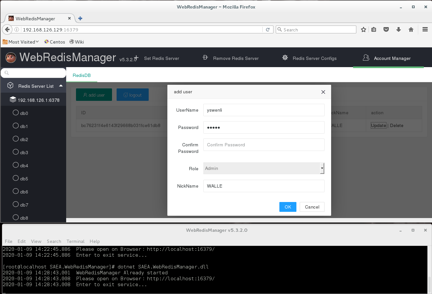Click the plus icon for Set Redis Server
The height and width of the screenshot is (294, 432).
136,58
